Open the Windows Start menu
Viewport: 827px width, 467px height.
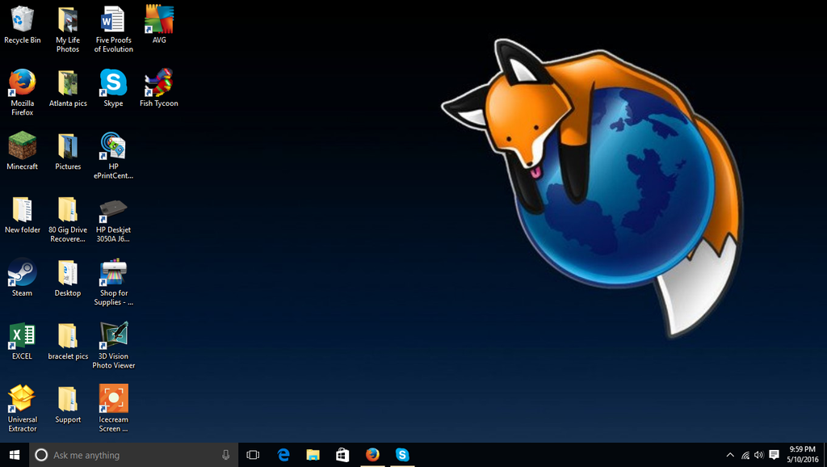tap(15, 455)
